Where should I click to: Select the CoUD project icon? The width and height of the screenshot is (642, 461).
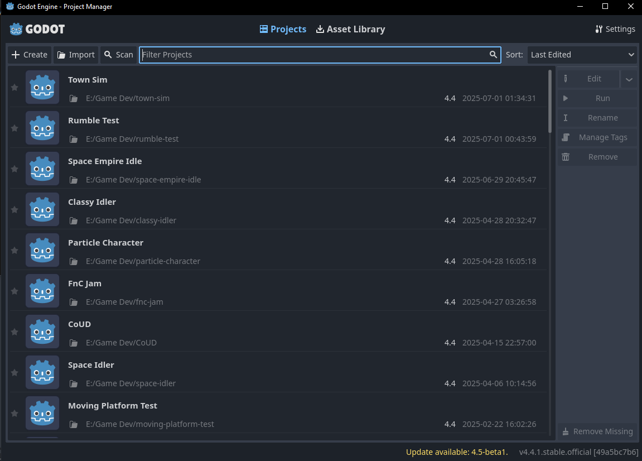[42, 332]
